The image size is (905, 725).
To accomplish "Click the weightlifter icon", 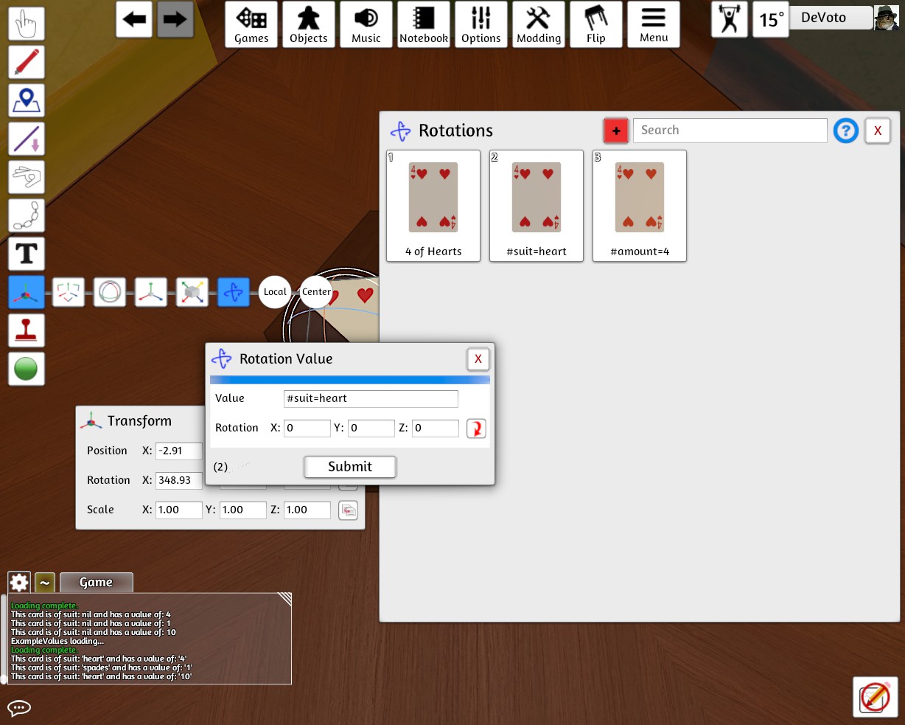I will point(730,20).
